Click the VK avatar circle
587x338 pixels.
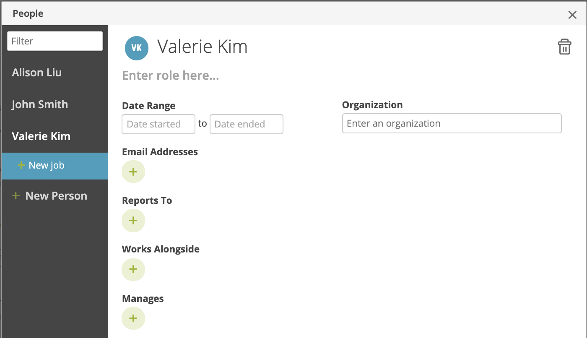click(137, 48)
